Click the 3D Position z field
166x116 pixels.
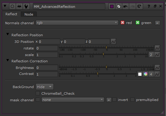click(x=99, y=42)
